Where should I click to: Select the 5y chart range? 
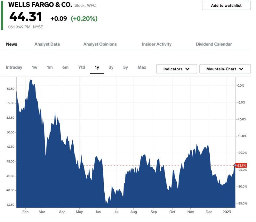tap(125, 67)
